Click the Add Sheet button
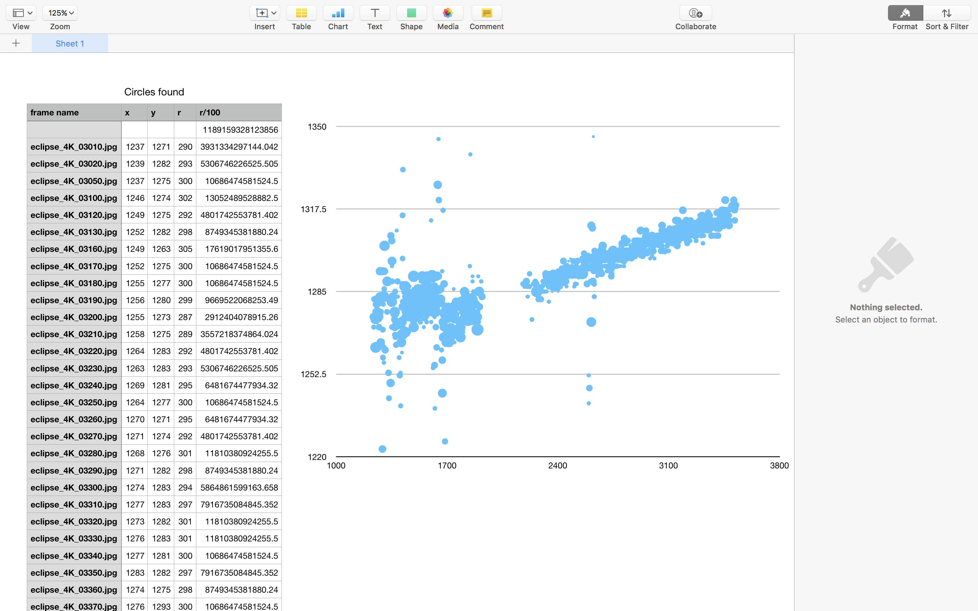Viewport: 978px width, 611px height. point(16,43)
